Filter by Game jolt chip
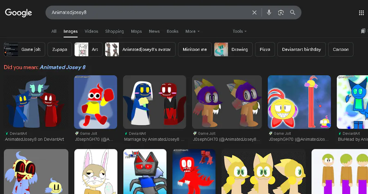Screen dimensions: 368x194 tap(25, 50)
